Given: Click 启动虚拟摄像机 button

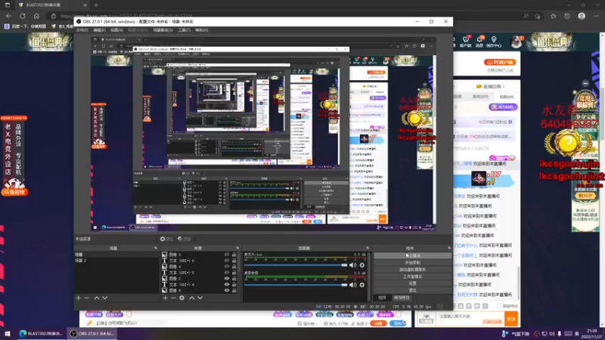Looking at the screenshot, I should [412, 270].
